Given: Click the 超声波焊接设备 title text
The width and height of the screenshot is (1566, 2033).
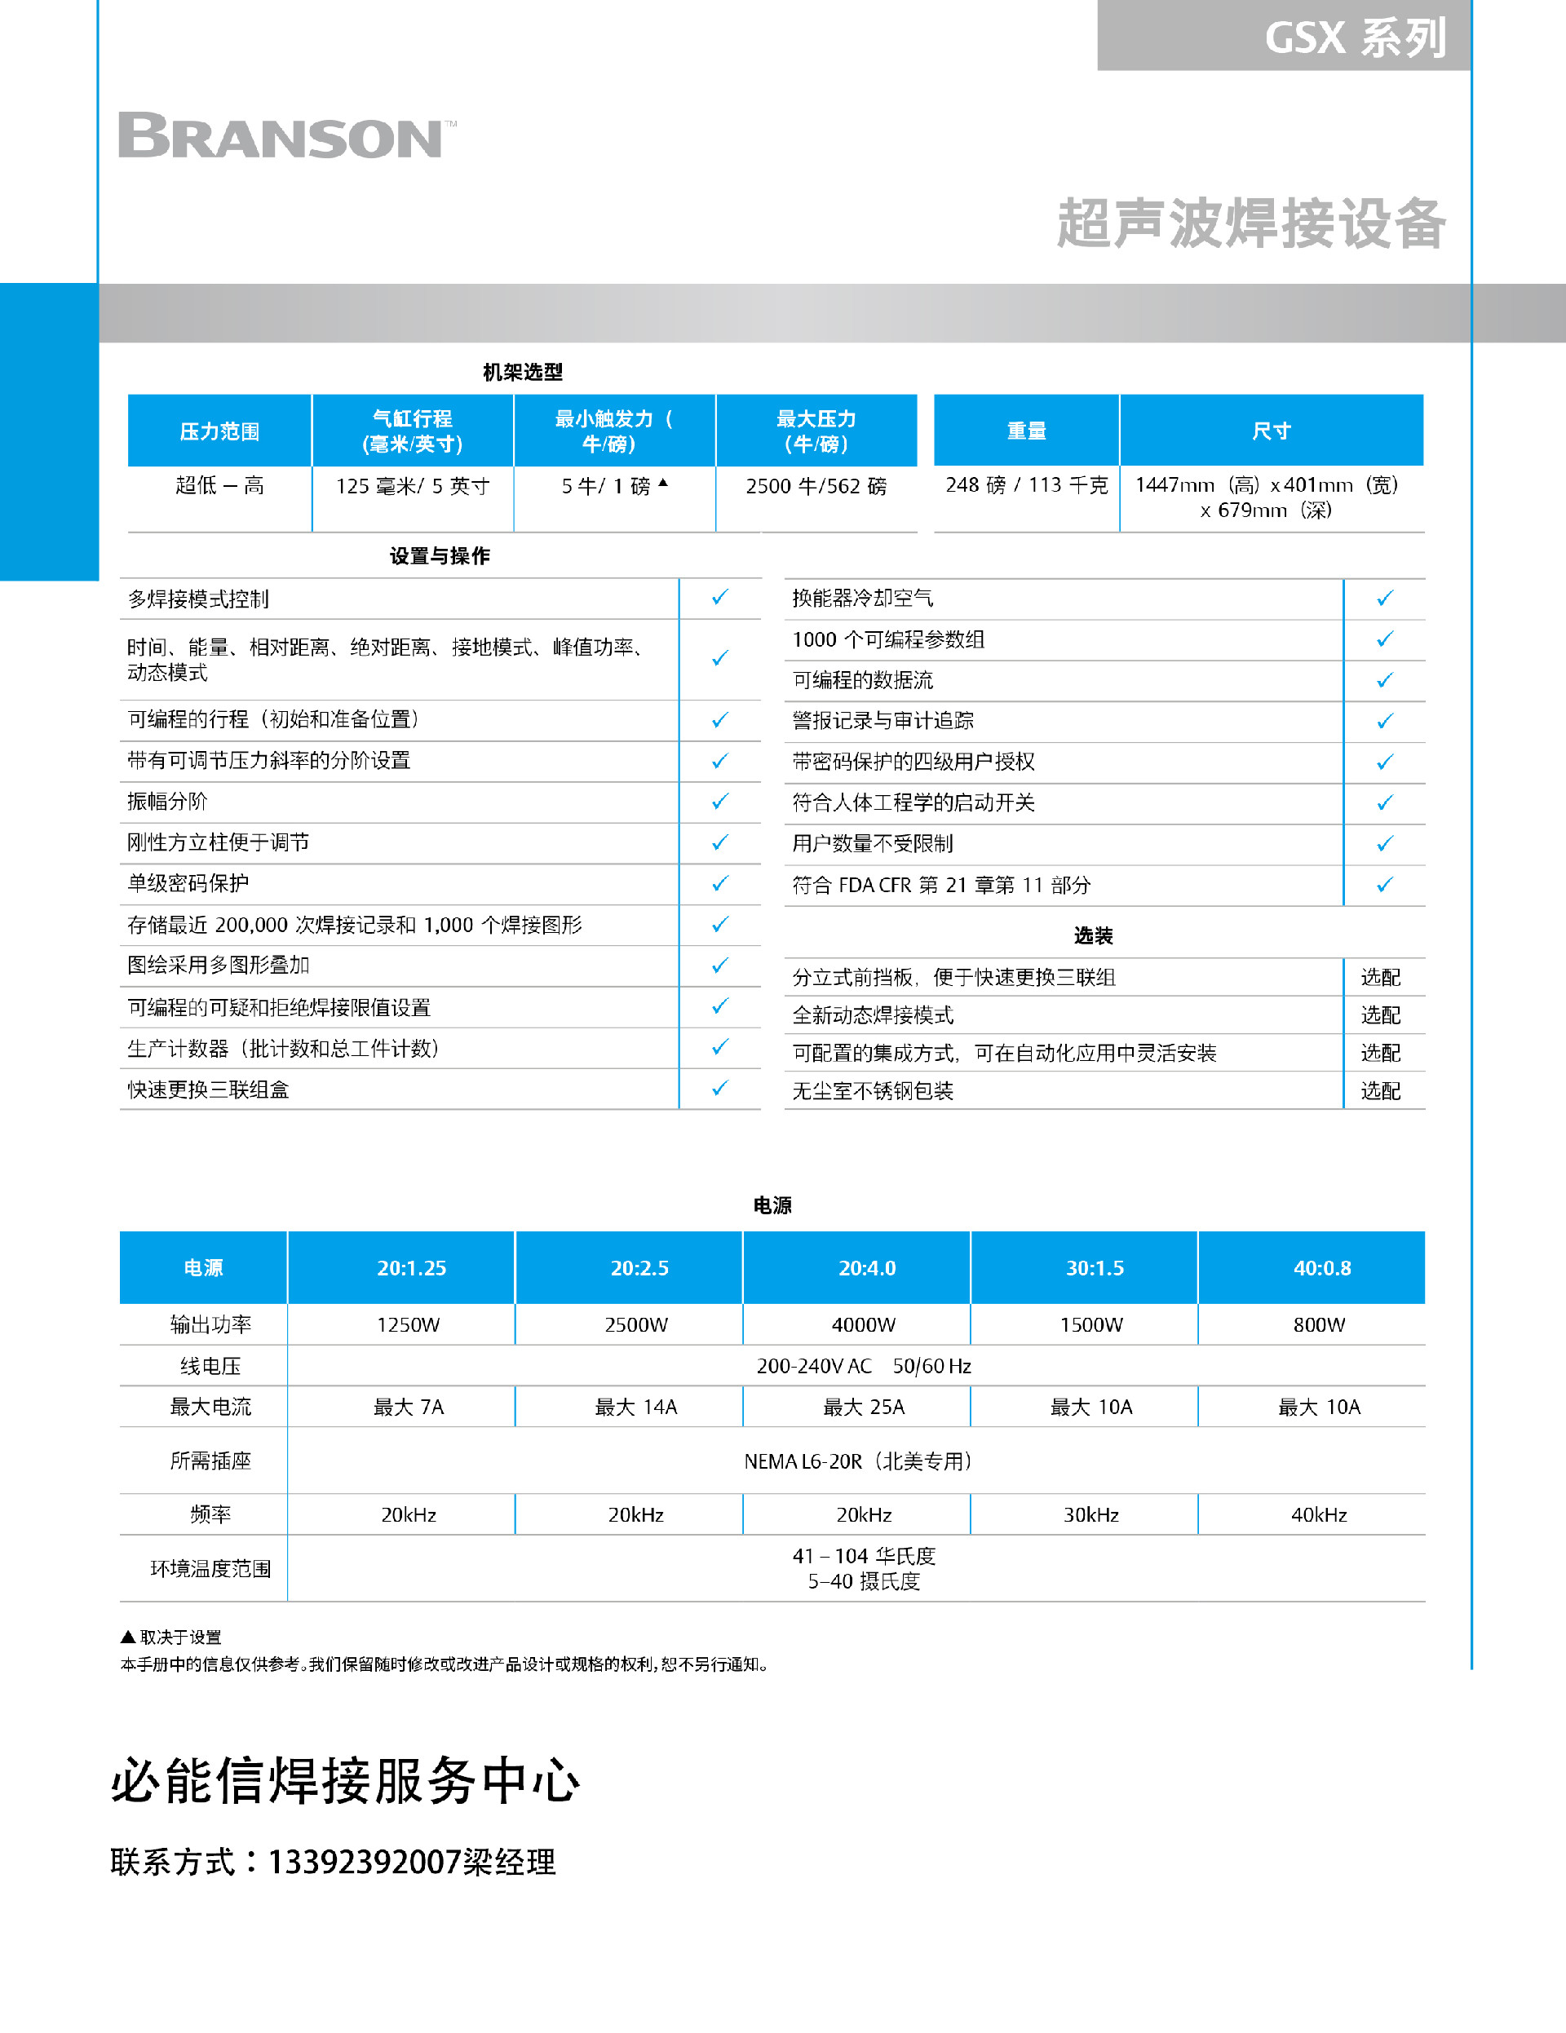Looking at the screenshot, I should (x=1250, y=223).
